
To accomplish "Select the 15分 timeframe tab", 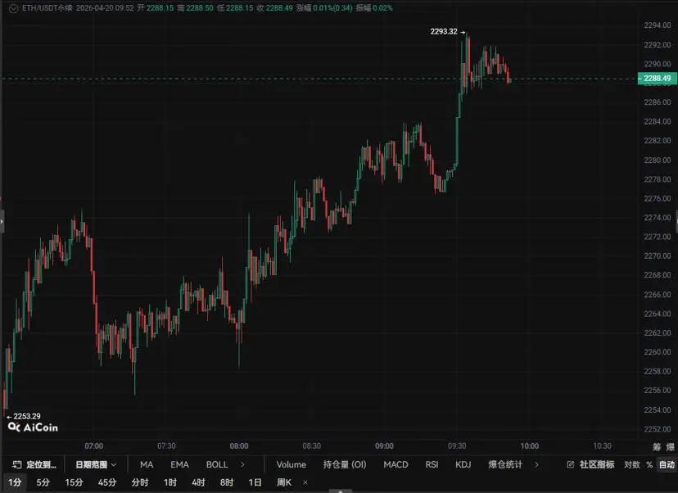I will point(74,482).
